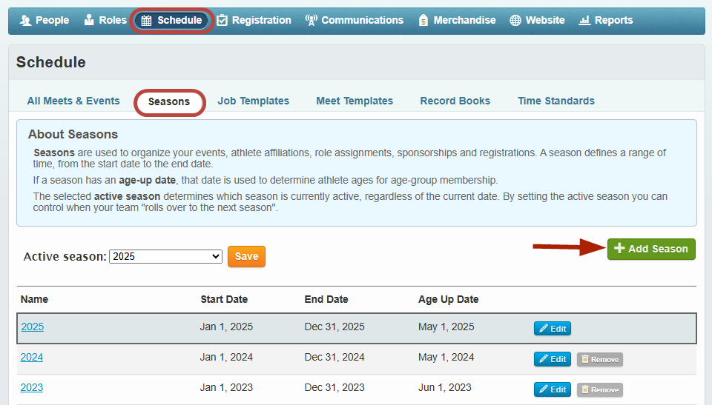The width and height of the screenshot is (712, 405).
Task: Expand the Active season dropdown
Action: click(165, 256)
